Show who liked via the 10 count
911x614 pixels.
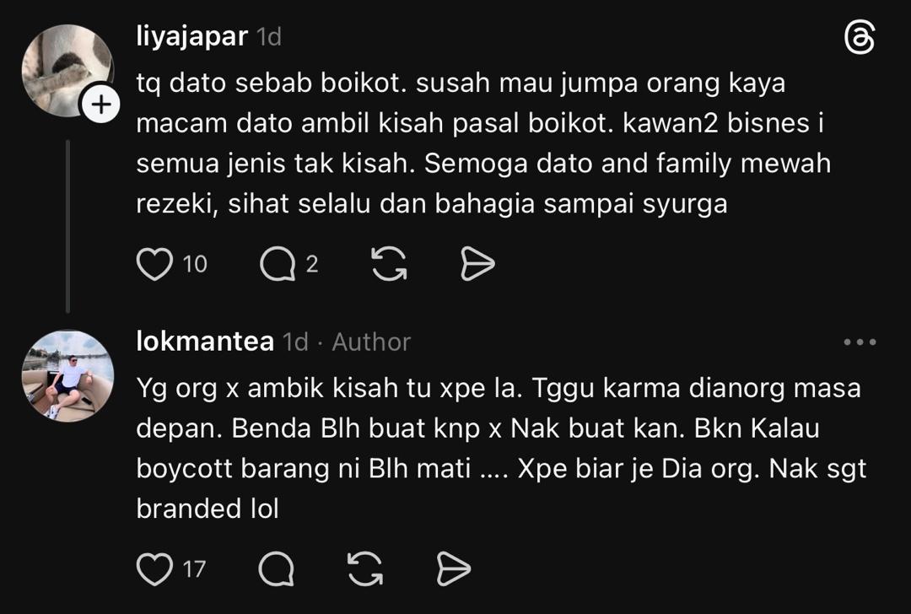tap(195, 264)
